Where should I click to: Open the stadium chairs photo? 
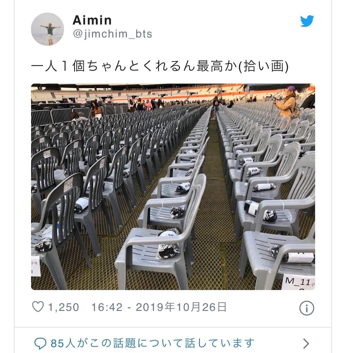tap(173, 186)
